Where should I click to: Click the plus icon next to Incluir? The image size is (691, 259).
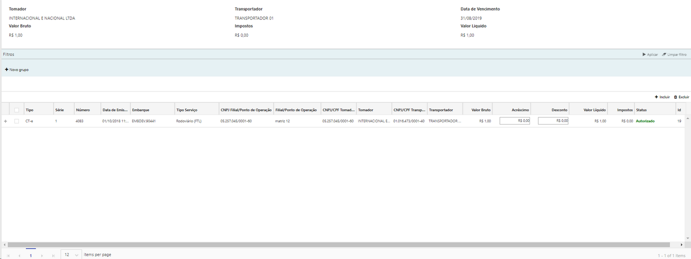coord(656,97)
